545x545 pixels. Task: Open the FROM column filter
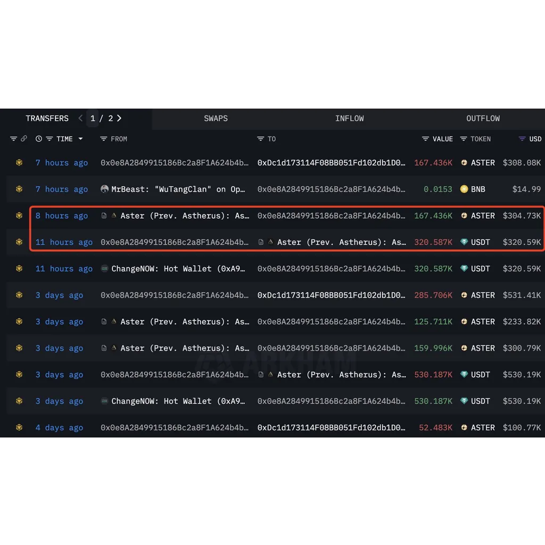[x=104, y=139]
